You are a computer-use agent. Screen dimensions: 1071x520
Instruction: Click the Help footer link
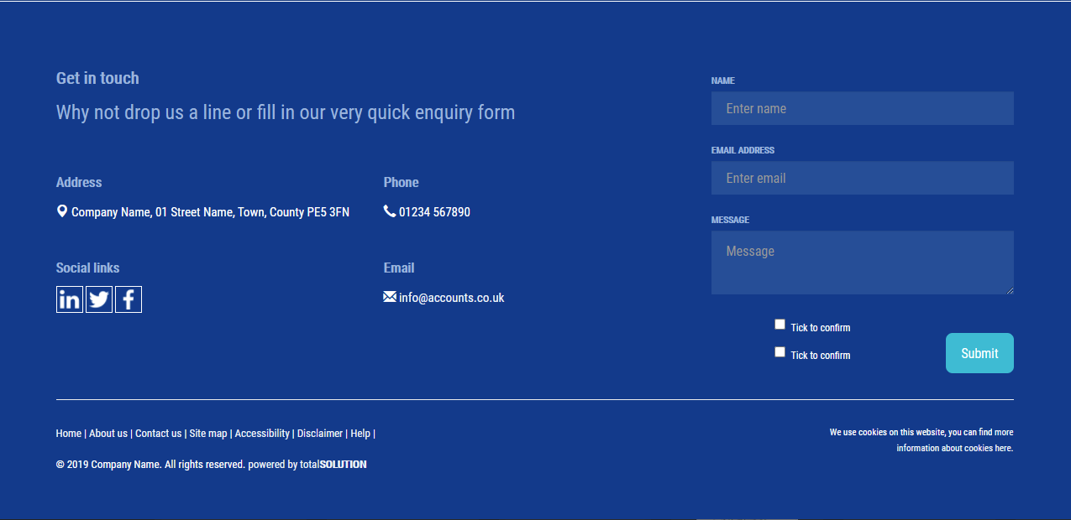(360, 434)
